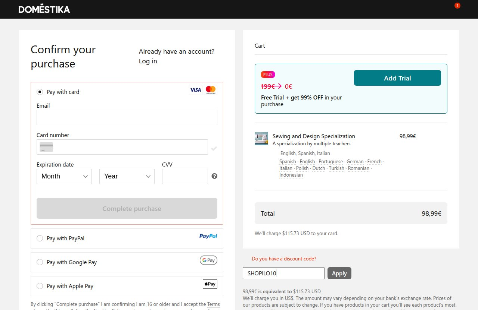Viewport: 478px width, 310px height.
Task: Follow the Log in link
Action: [x=148, y=61]
